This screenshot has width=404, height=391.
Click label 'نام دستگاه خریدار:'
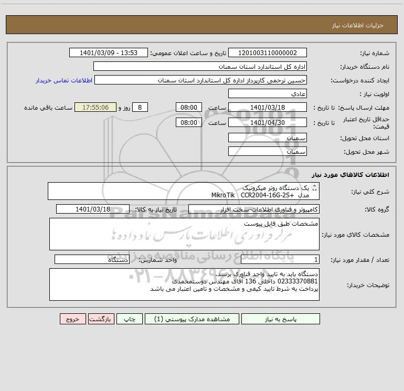pos(365,67)
